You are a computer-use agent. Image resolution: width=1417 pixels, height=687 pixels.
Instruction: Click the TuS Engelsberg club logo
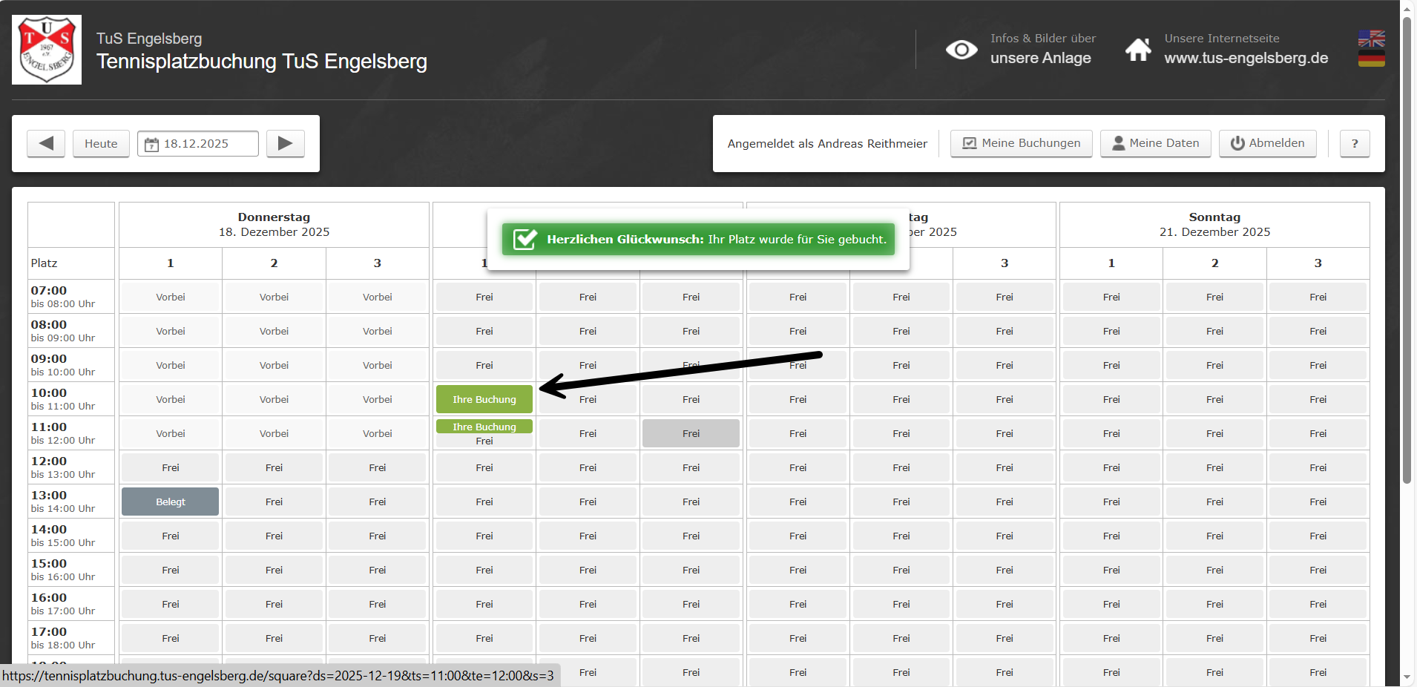[47, 50]
